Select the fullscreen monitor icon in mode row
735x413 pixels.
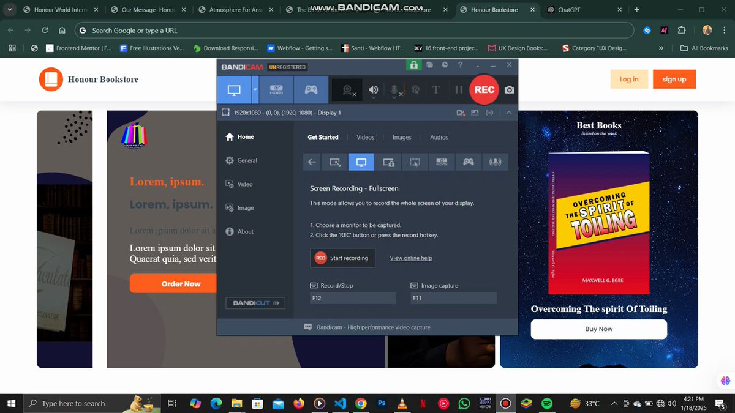point(361,162)
